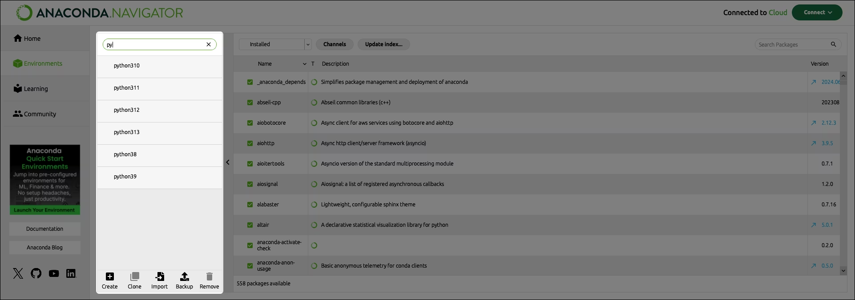The image size is (855, 300).
Task: Click the Channels button
Action: 335,44
